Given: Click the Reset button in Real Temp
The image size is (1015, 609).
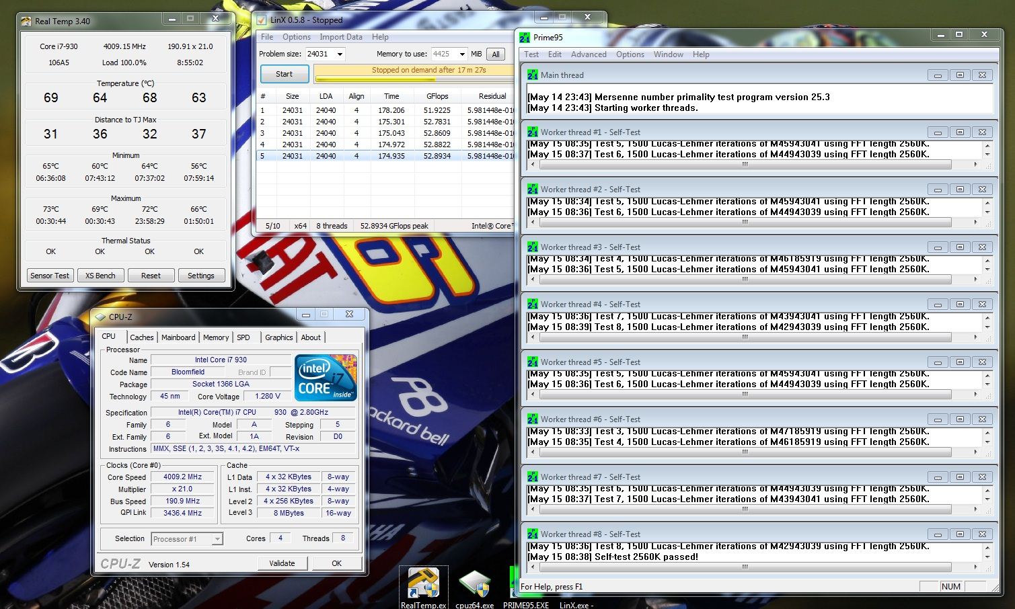Looking at the screenshot, I should pyautogui.click(x=151, y=276).
